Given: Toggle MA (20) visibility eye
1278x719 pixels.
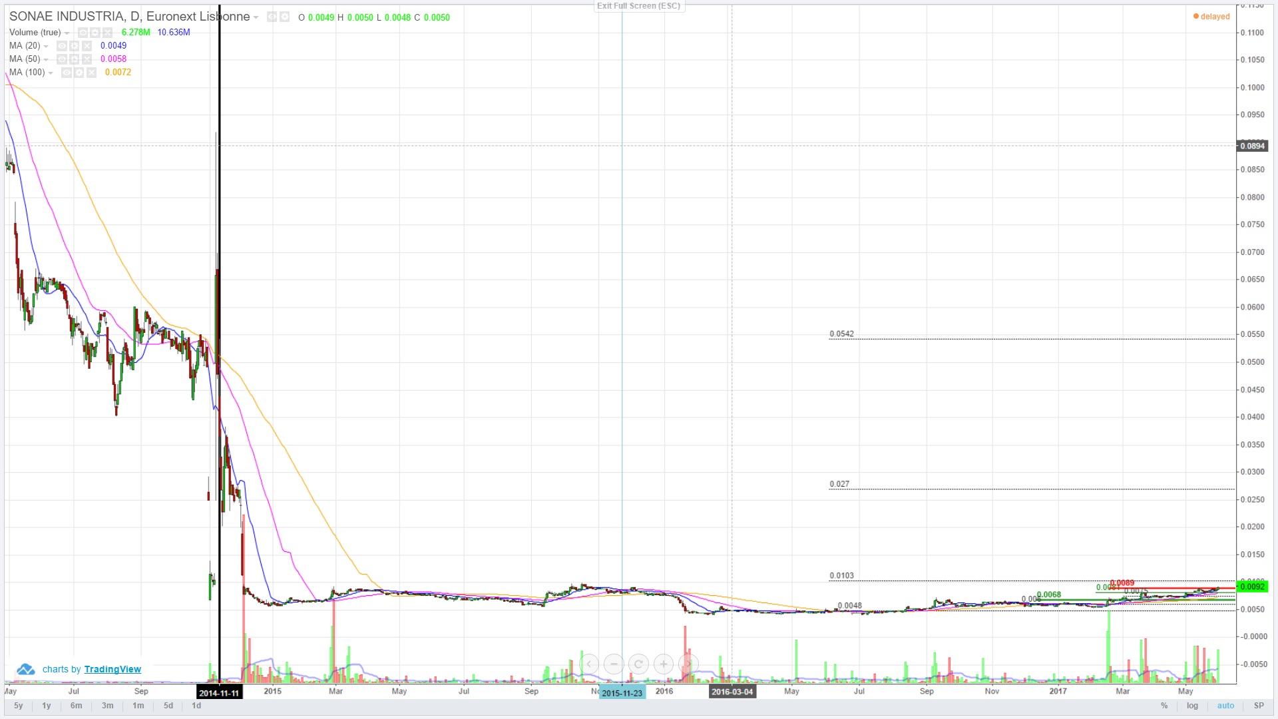Looking at the screenshot, I should point(62,46).
